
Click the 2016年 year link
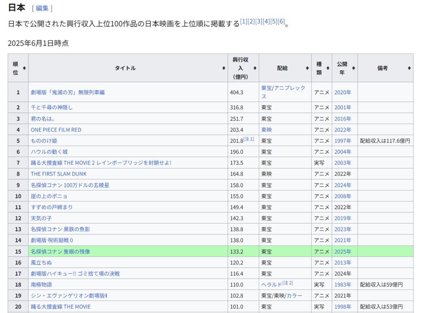tap(342, 119)
